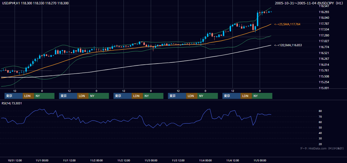Click the orange 25-period SMA line
The height and width of the screenshot is (163, 347).
[136, 48]
